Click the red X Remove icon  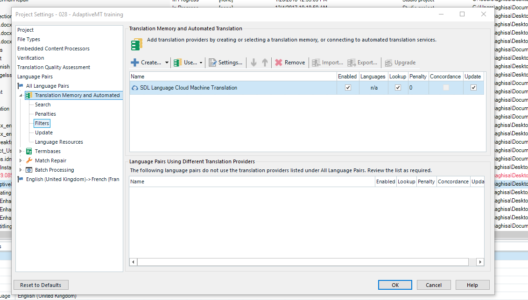(279, 63)
